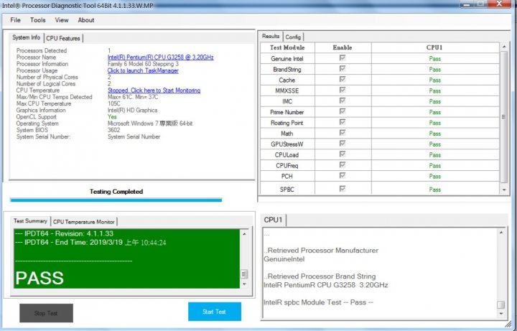The width and height of the screenshot is (517, 331).
Task: Open the File menu
Action: click(x=15, y=20)
